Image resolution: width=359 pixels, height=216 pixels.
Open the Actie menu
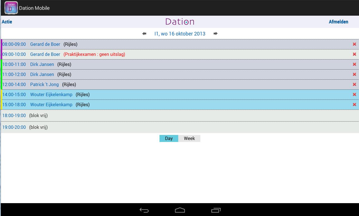[7, 22]
